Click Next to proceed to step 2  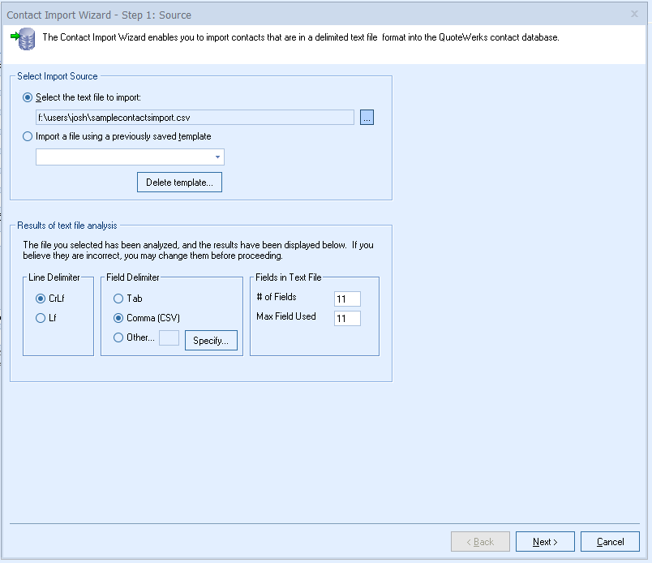tap(545, 542)
